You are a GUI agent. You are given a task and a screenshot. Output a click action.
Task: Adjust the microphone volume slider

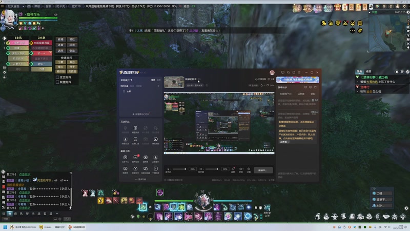(179, 169)
